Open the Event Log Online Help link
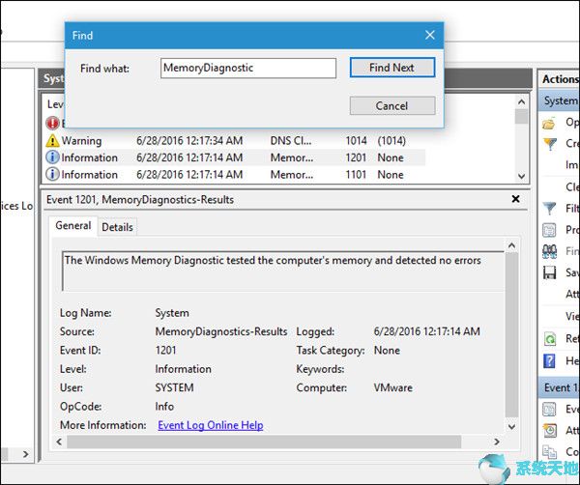 pyautogui.click(x=211, y=425)
